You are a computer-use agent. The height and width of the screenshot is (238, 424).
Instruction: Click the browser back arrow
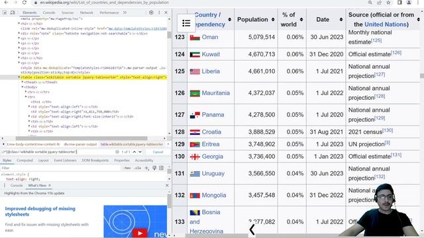click(6, 3)
